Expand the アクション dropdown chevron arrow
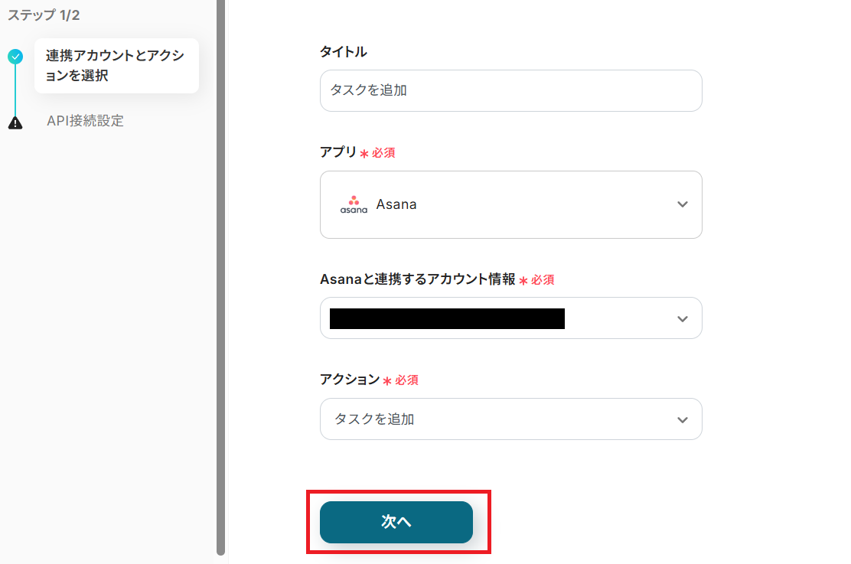The image size is (851, 564). pos(683,419)
